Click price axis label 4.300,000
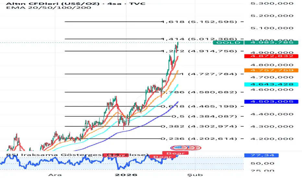Screen dimensions: 302x178 [x=272, y=127]
